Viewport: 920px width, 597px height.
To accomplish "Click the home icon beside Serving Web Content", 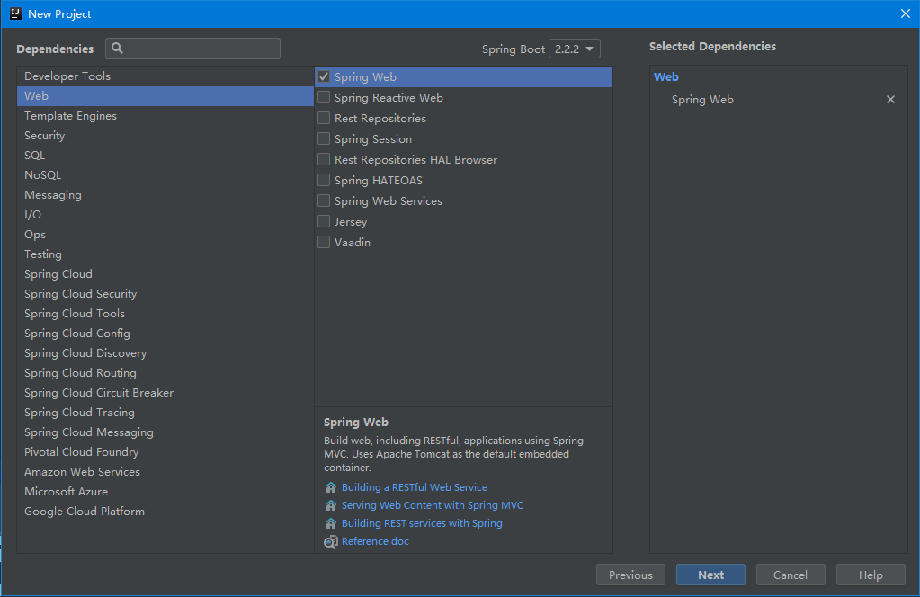I will (x=331, y=505).
